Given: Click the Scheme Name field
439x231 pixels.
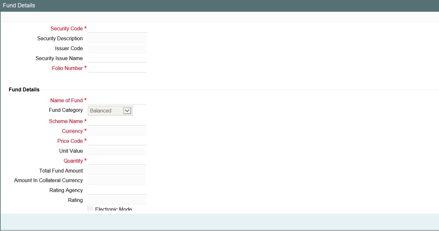Looking at the screenshot, I should point(117,121).
